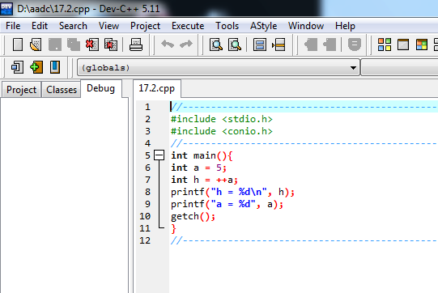Open the Project menu

pos(145,26)
